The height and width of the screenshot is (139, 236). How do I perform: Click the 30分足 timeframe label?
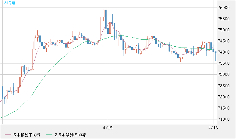[x=10, y=3]
